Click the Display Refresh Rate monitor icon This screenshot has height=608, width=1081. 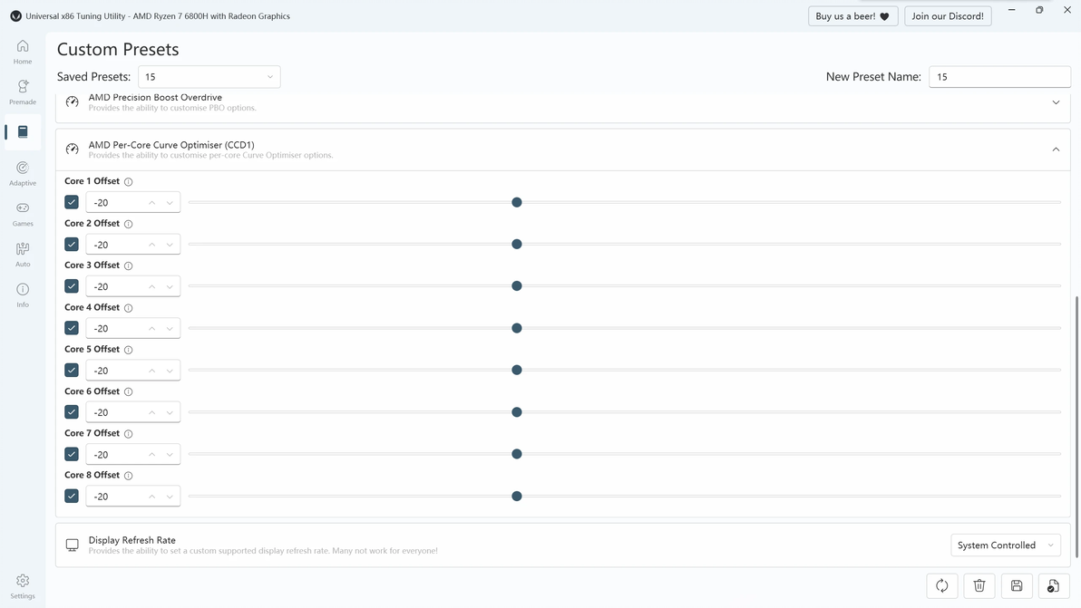72,545
